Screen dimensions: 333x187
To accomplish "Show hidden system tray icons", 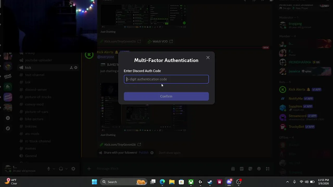I will click(287, 182).
